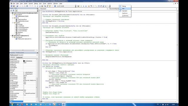
Task: Open Object dropdown showing Document
Action: pos(74,9)
